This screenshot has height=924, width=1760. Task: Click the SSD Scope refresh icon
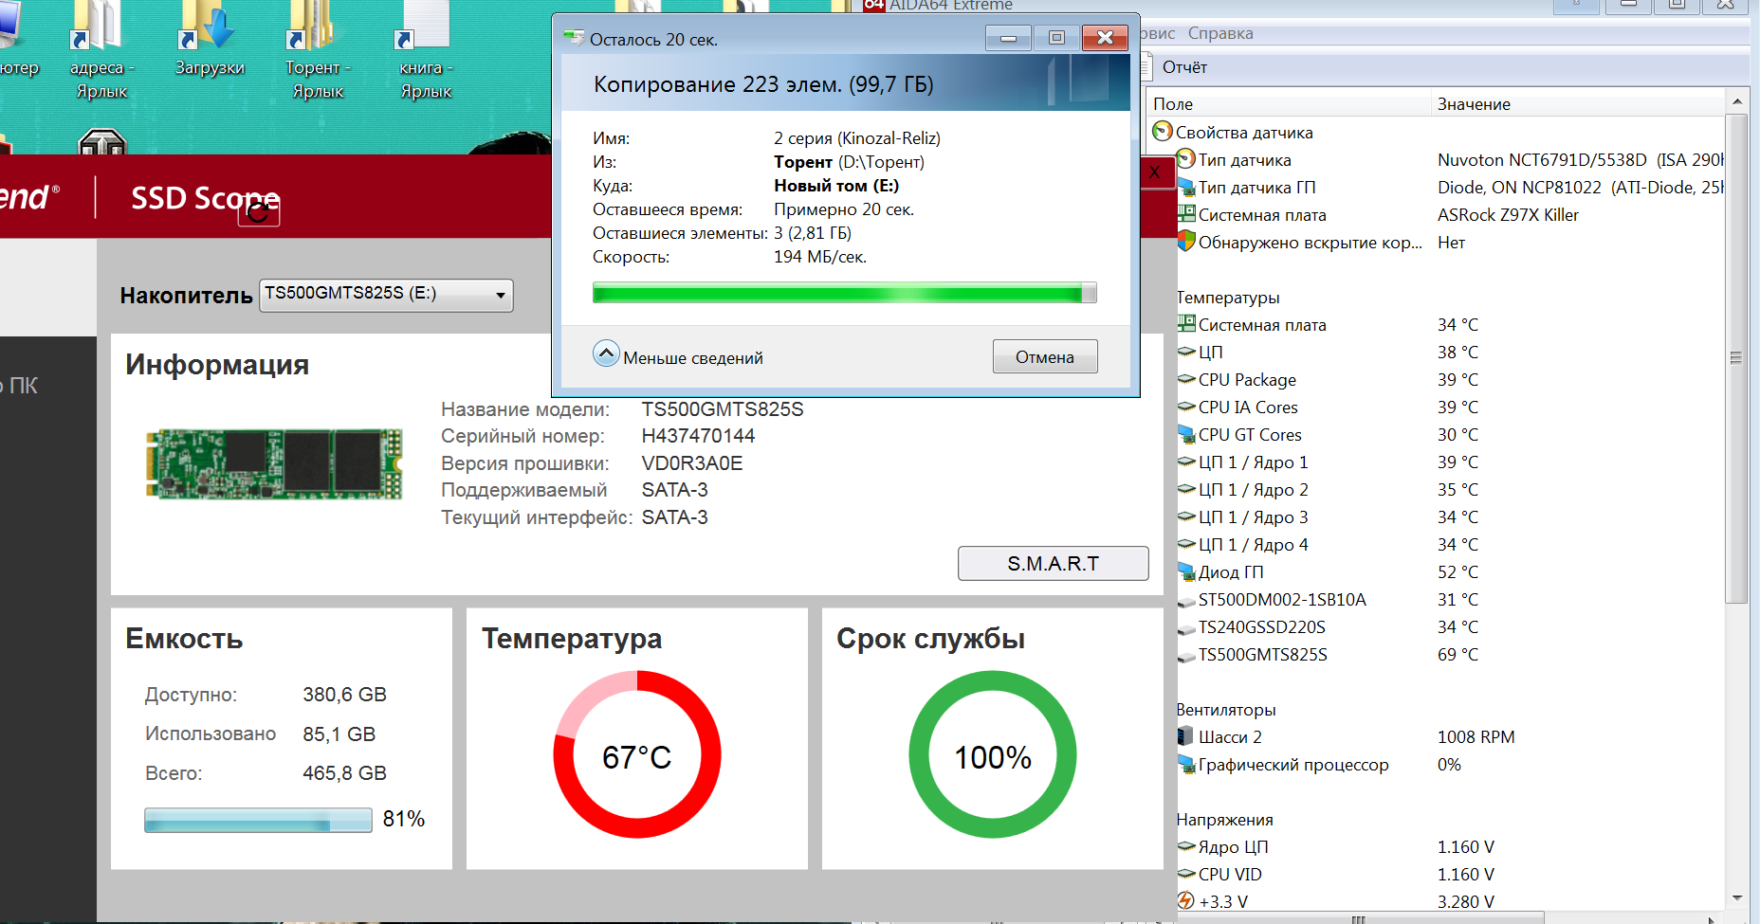tap(258, 211)
